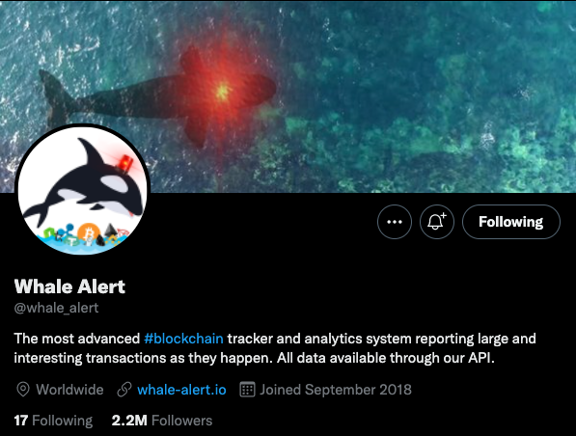Click the @whale_alert handle text
The height and width of the screenshot is (436, 576).
click(x=56, y=308)
